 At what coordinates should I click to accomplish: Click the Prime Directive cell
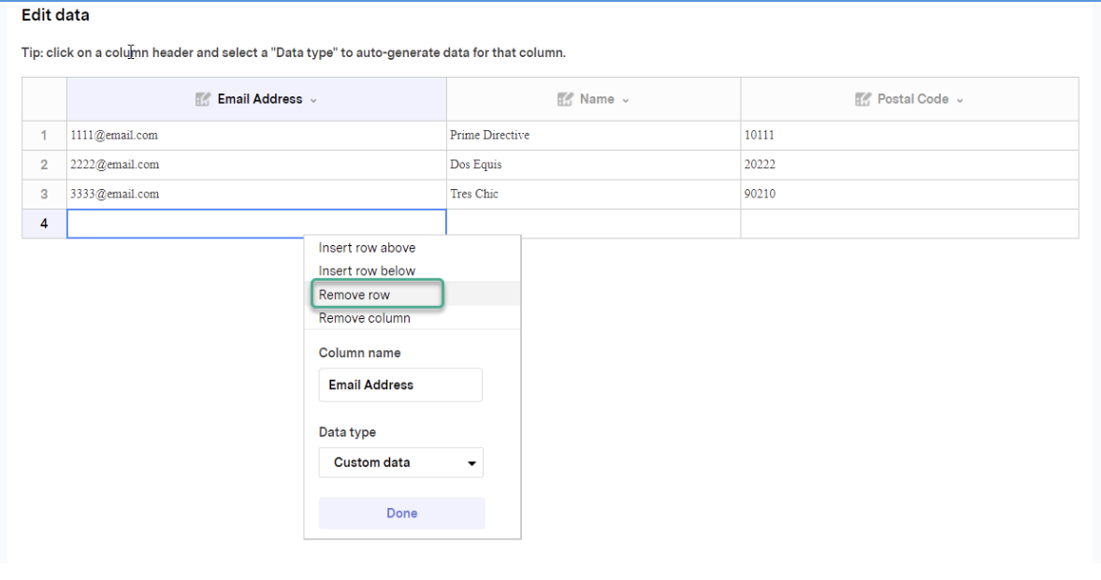[x=593, y=135]
